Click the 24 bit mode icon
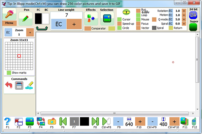 tap(193, 15)
